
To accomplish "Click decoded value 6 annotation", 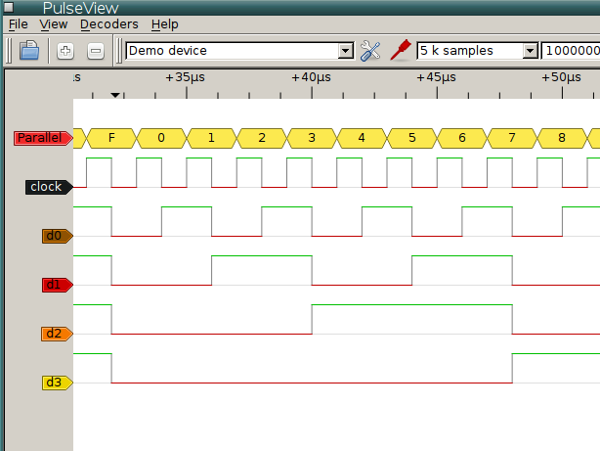I will [x=462, y=138].
